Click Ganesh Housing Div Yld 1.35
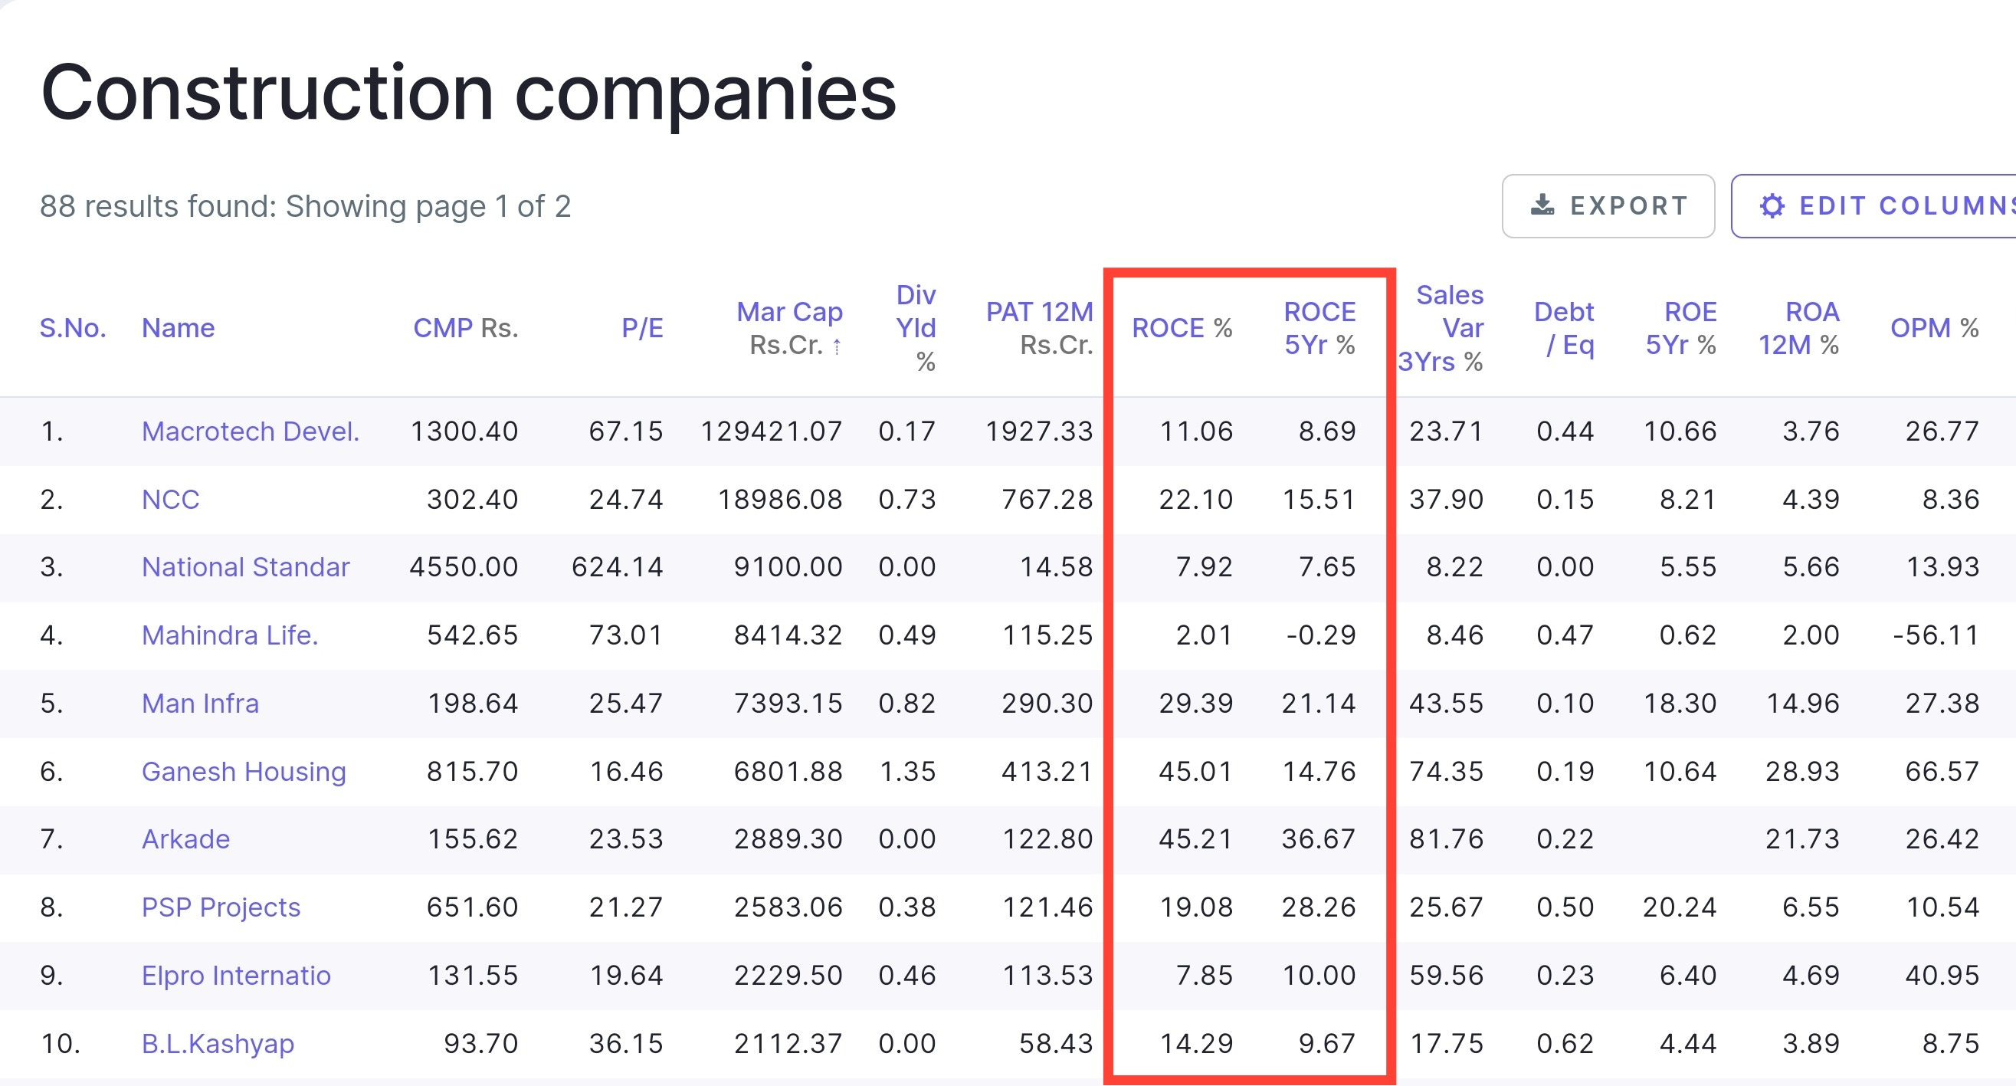Image resolution: width=2016 pixels, height=1086 pixels. 908,771
